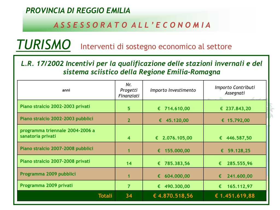The image size is (280, 210).
Task: Click project count '2' for 2002-2003 pubblici
Action: [129, 120]
